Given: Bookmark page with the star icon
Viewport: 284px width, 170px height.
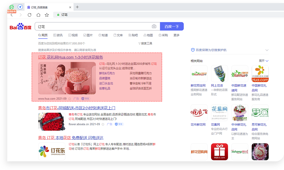Looking at the screenshot, I should click(47, 15).
